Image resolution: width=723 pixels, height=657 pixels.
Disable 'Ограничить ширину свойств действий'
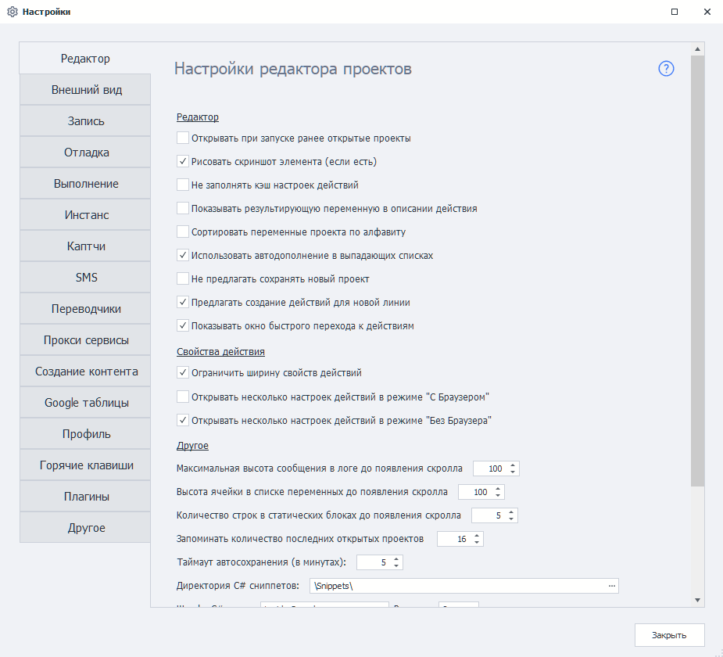tap(183, 373)
